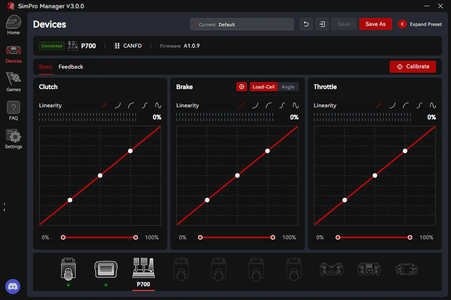This screenshot has height=300, width=451.
Task: Select the dashboard display device thumbnail
Action: 106,269
